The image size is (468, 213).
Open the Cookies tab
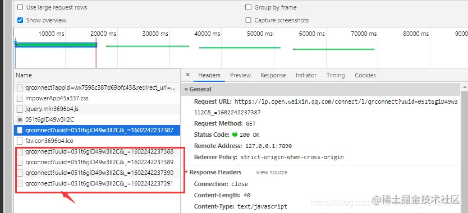[x=365, y=75]
